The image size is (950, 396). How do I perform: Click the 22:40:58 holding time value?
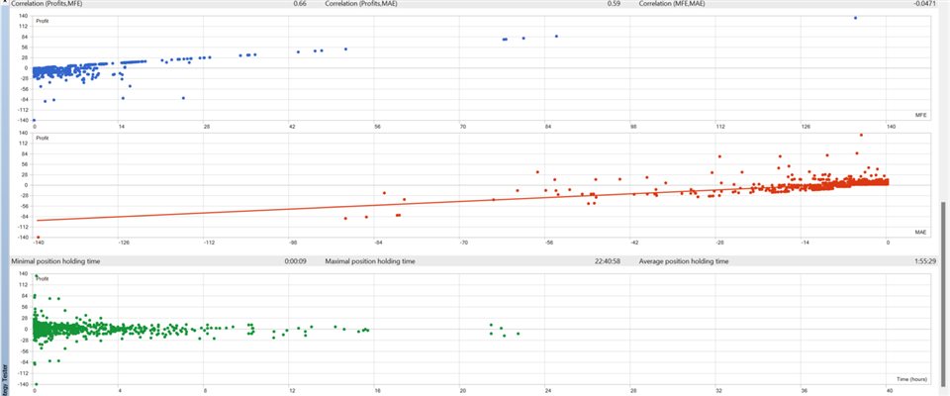pyautogui.click(x=608, y=261)
